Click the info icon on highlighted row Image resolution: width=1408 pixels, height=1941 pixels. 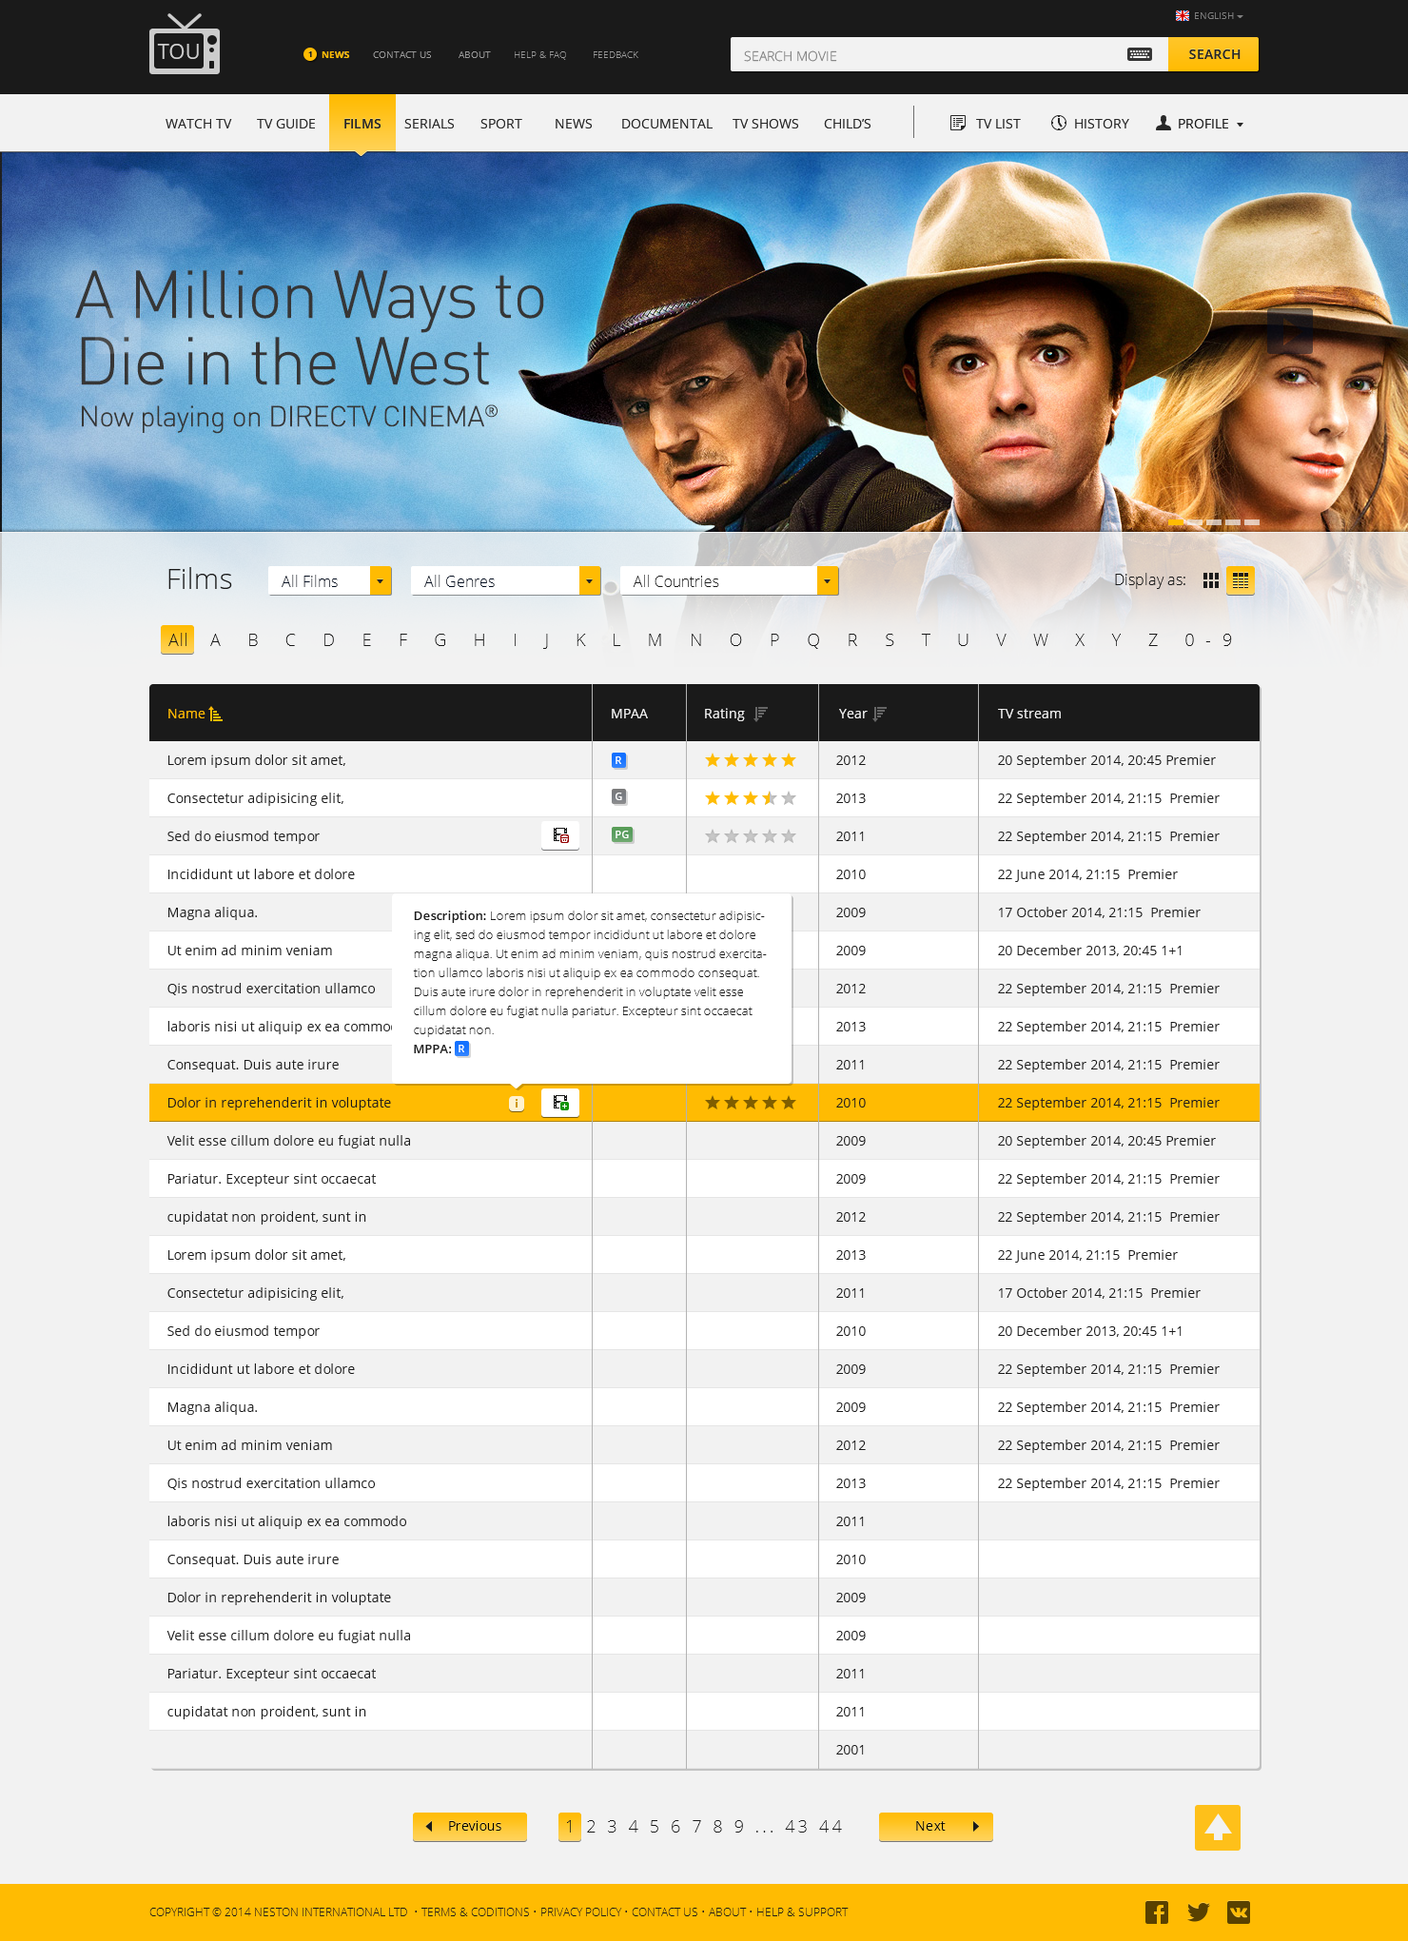click(517, 1103)
